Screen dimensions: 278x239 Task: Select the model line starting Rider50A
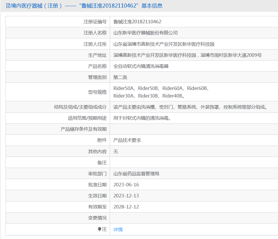point(161,88)
